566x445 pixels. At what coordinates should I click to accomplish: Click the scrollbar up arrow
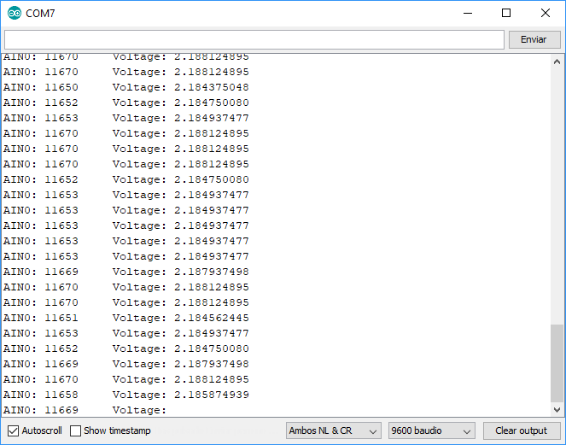557,61
